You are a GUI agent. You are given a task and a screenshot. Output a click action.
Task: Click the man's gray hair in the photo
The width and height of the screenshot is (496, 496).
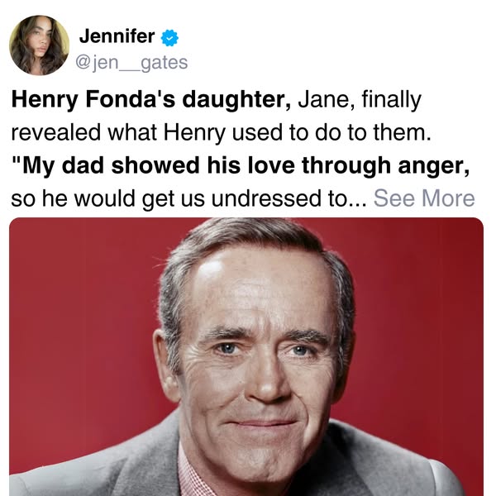[x=248, y=248]
